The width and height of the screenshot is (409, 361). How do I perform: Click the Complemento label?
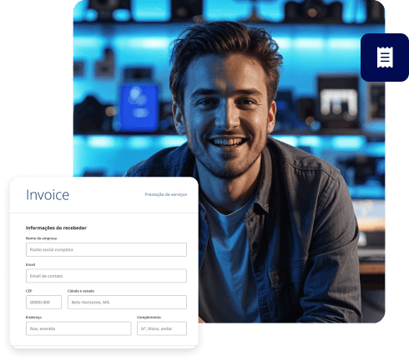click(149, 317)
